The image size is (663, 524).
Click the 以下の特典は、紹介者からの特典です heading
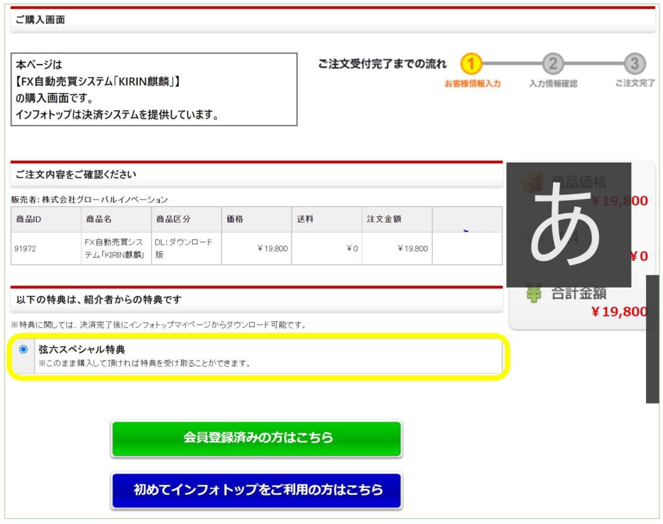(x=99, y=300)
